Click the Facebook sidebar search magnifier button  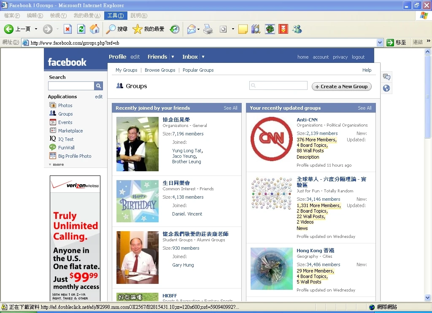(x=98, y=86)
